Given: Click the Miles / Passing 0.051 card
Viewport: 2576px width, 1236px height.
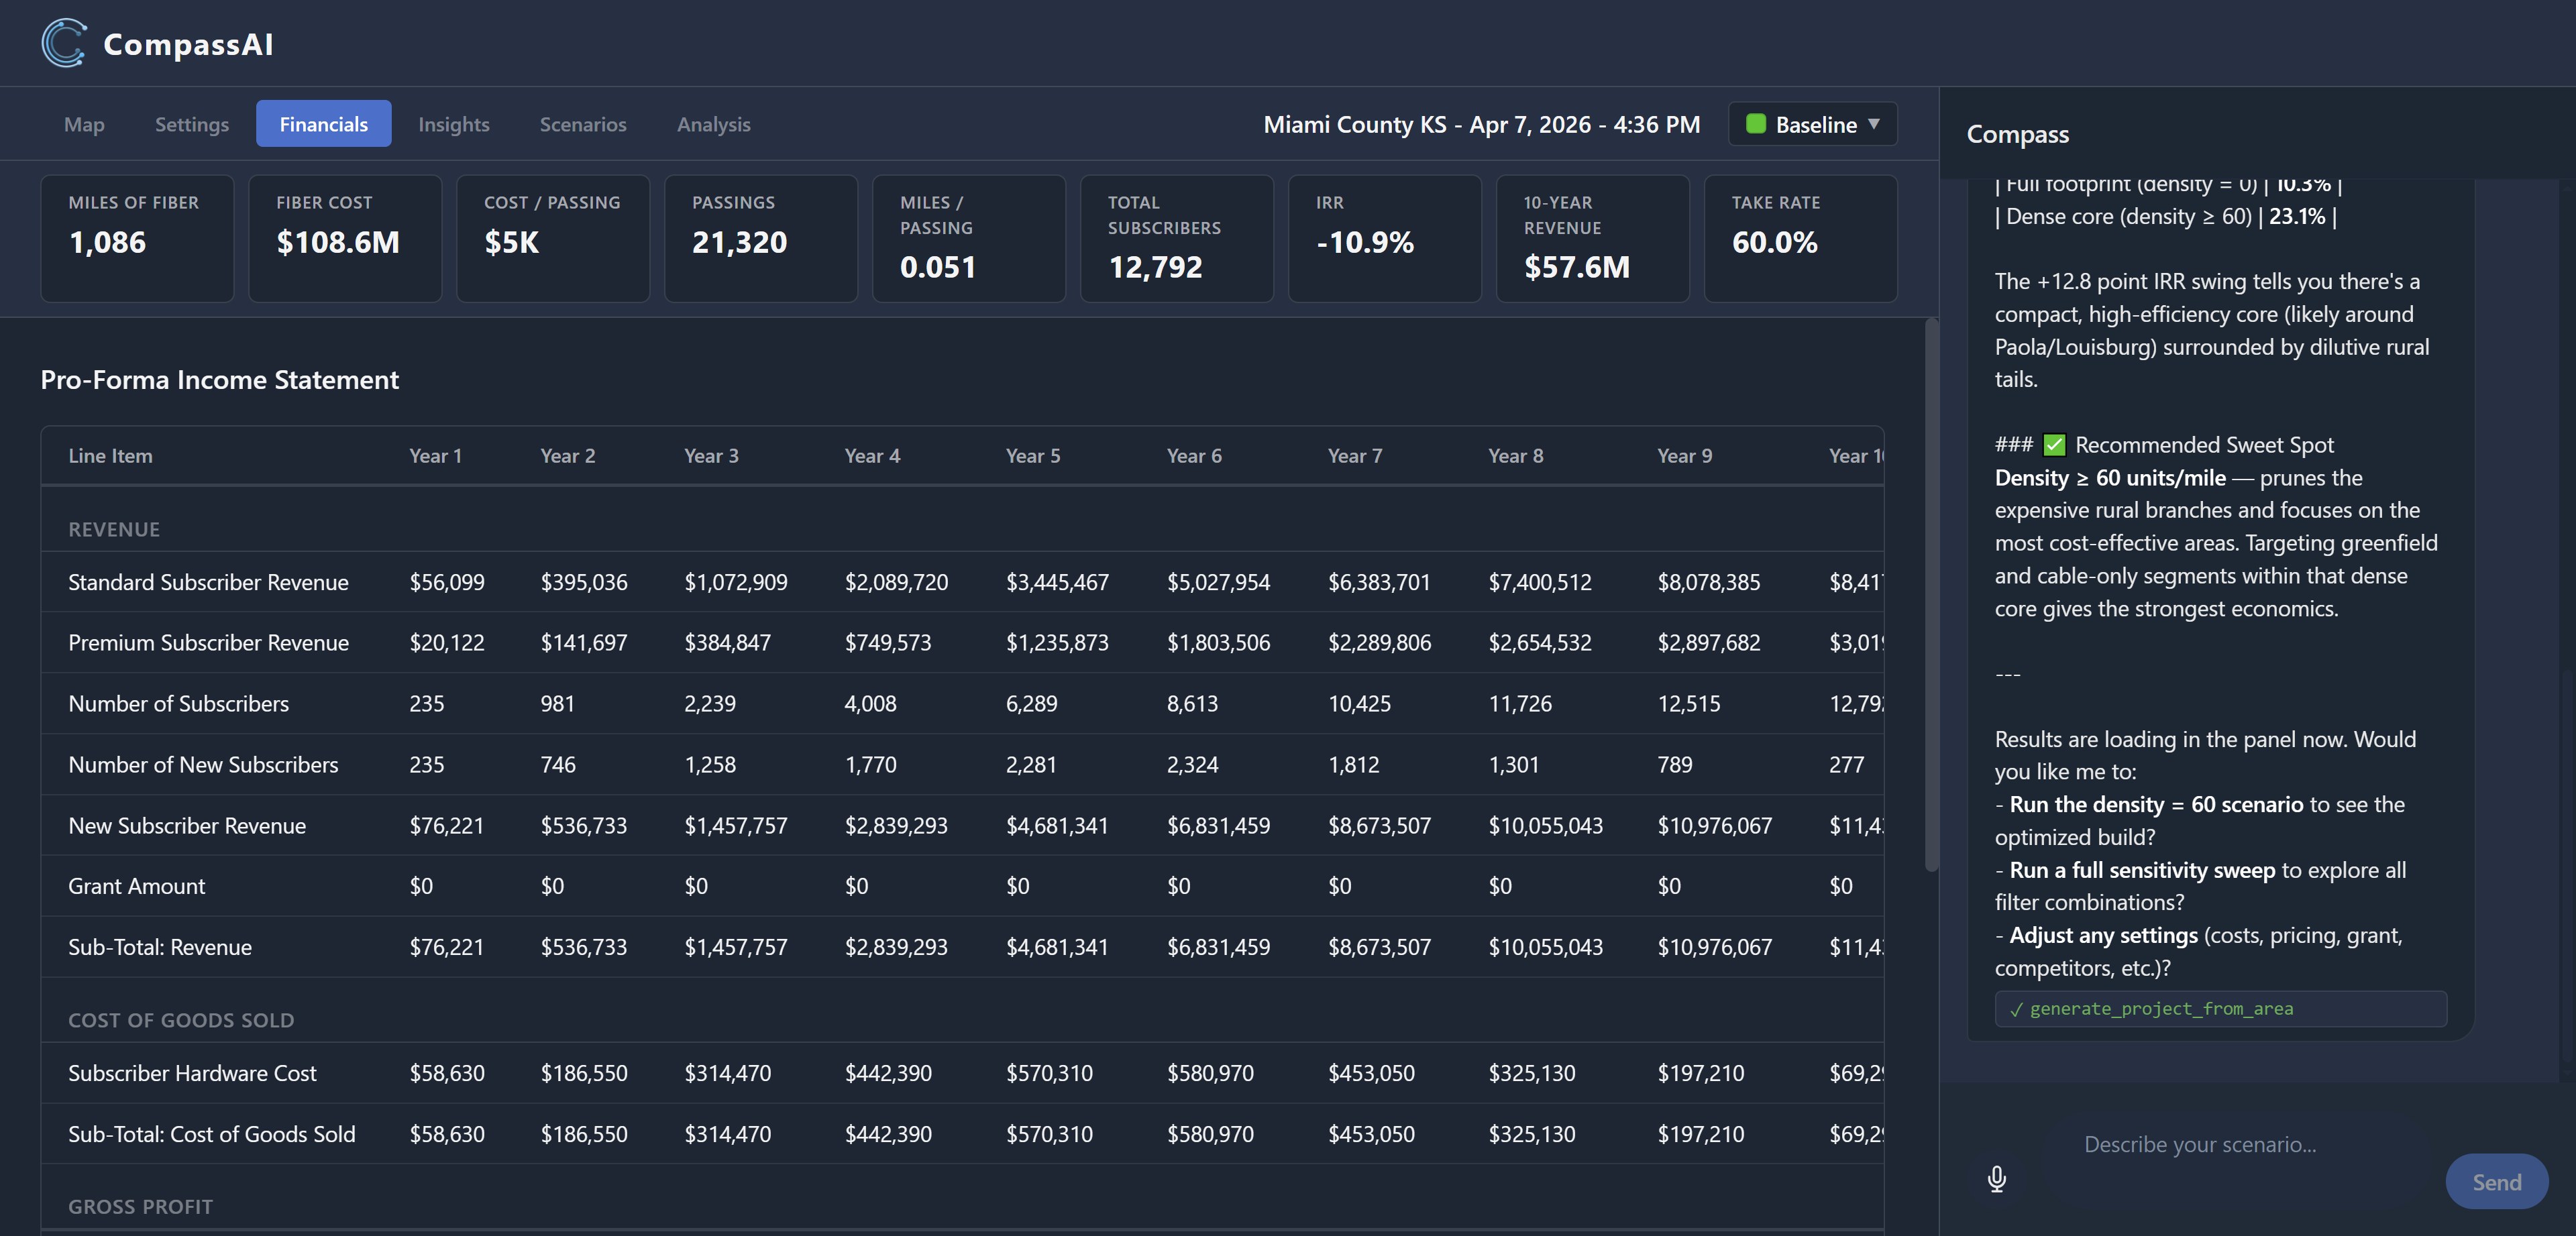Looking at the screenshot, I should click(x=969, y=238).
